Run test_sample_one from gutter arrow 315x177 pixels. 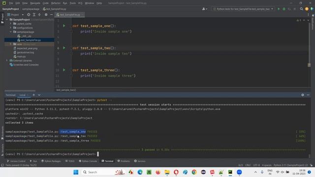click(64, 26)
